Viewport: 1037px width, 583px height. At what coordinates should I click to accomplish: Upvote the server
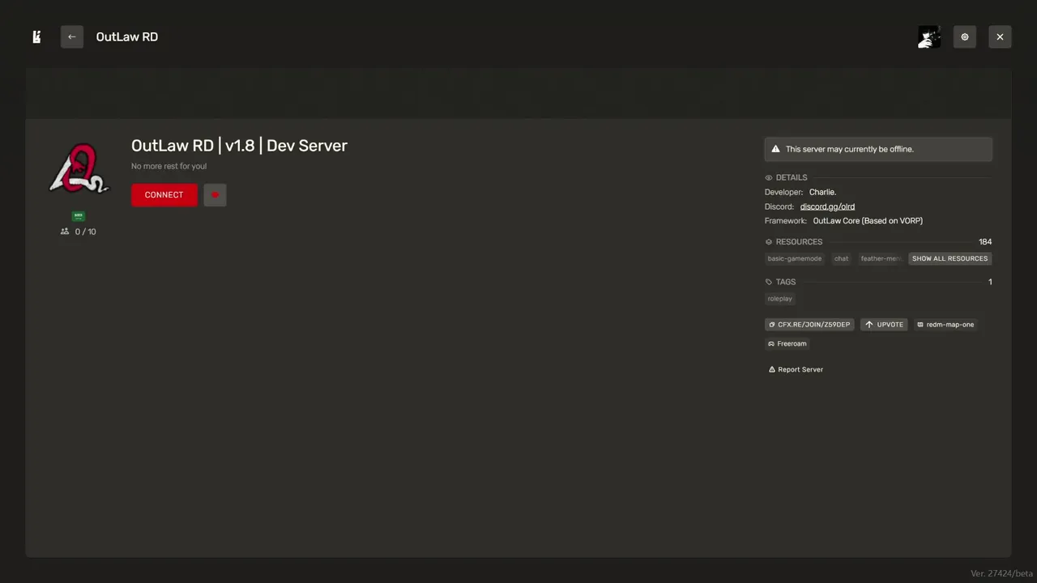pos(884,325)
